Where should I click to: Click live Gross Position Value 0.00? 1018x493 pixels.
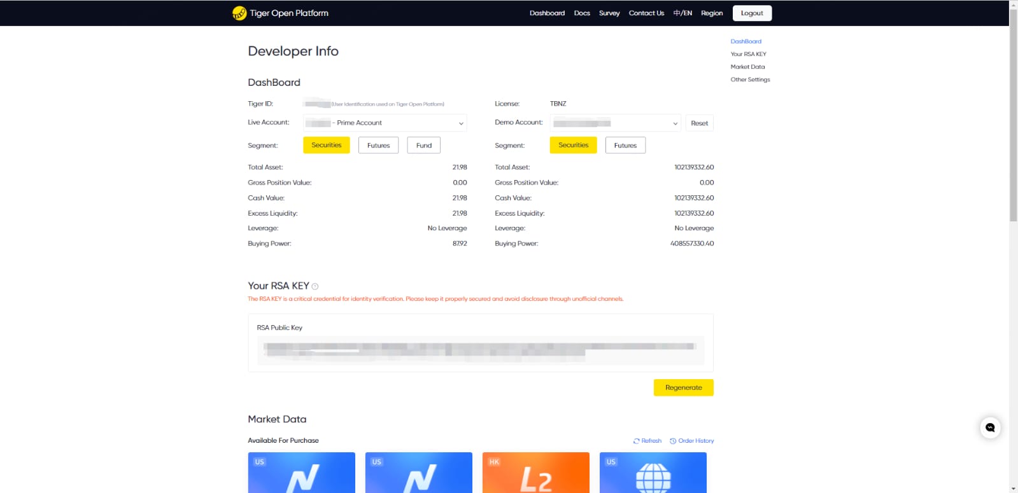(460, 183)
